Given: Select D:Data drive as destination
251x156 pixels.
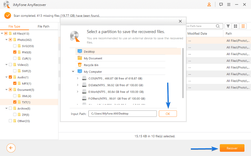Looking at the screenshot, I should tap(116, 85).
